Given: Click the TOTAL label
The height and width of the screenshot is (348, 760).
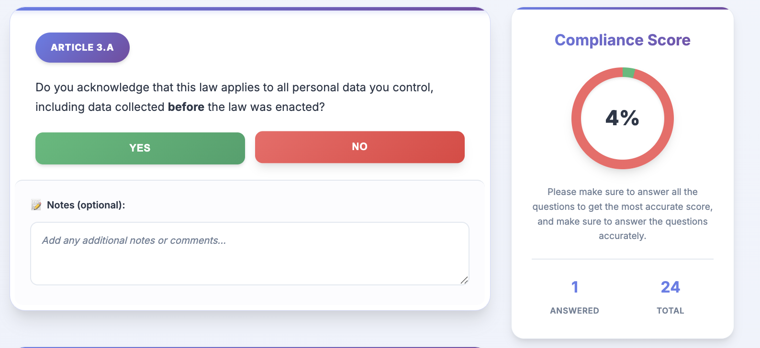Looking at the screenshot, I should [x=670, y=311].
